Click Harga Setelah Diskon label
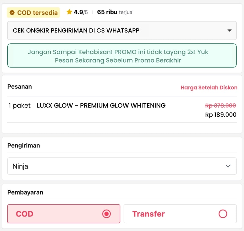 click(209, 88)
